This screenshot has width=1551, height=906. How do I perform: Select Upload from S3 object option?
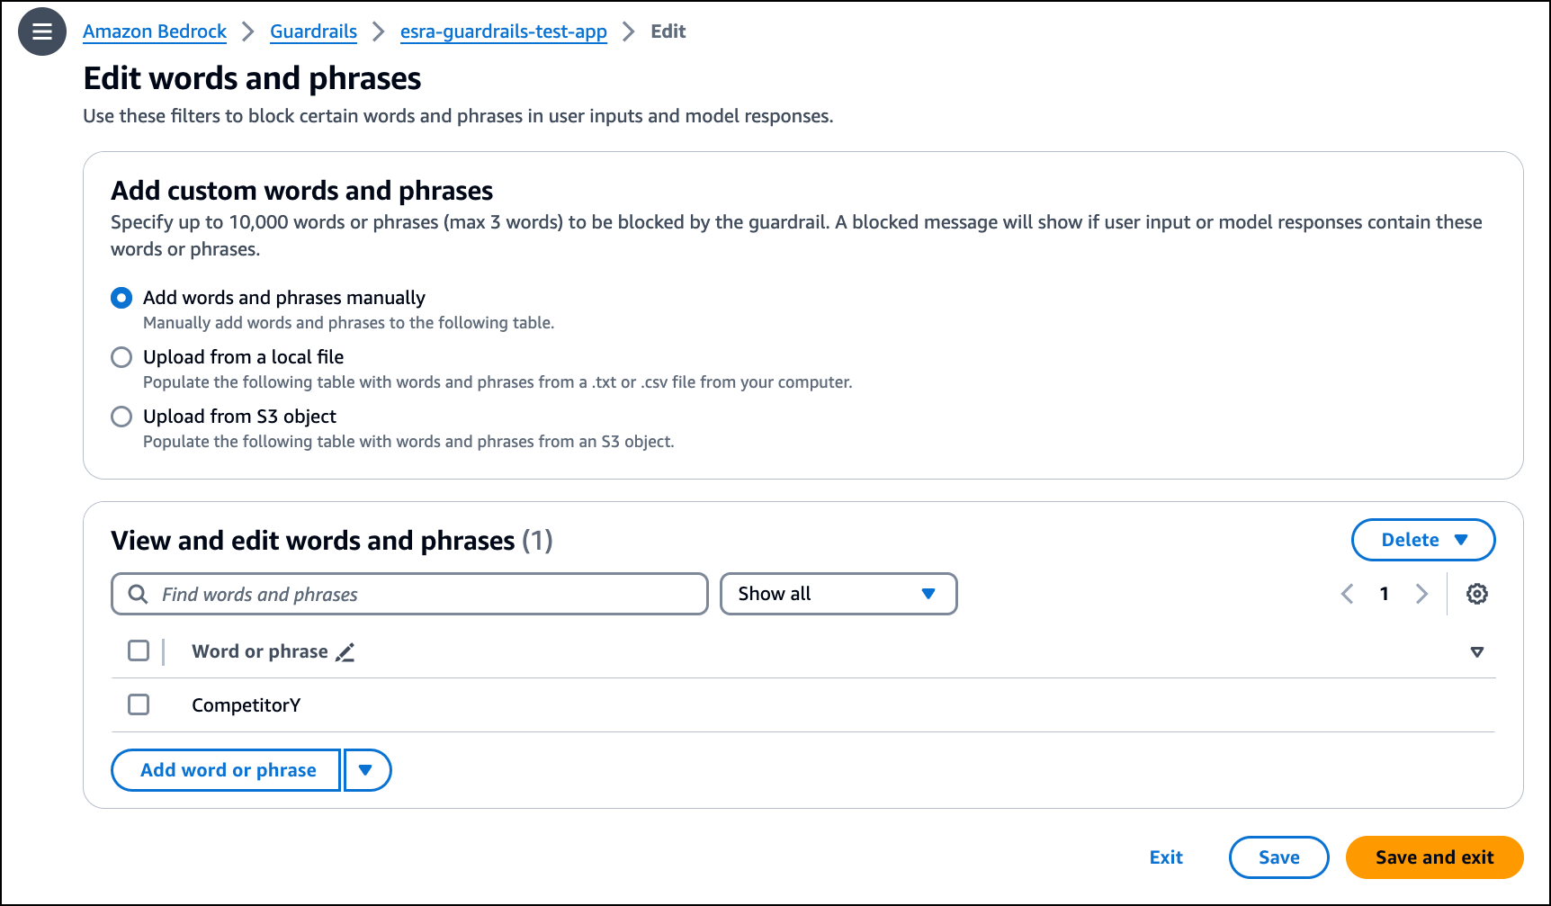click(121, 417)
